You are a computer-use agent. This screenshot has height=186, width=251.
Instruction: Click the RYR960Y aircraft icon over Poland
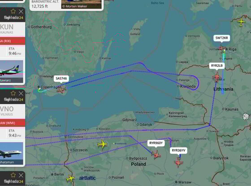pos(156,155)
